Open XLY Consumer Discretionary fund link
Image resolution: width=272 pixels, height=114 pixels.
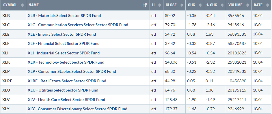click(x=77, y=109)
